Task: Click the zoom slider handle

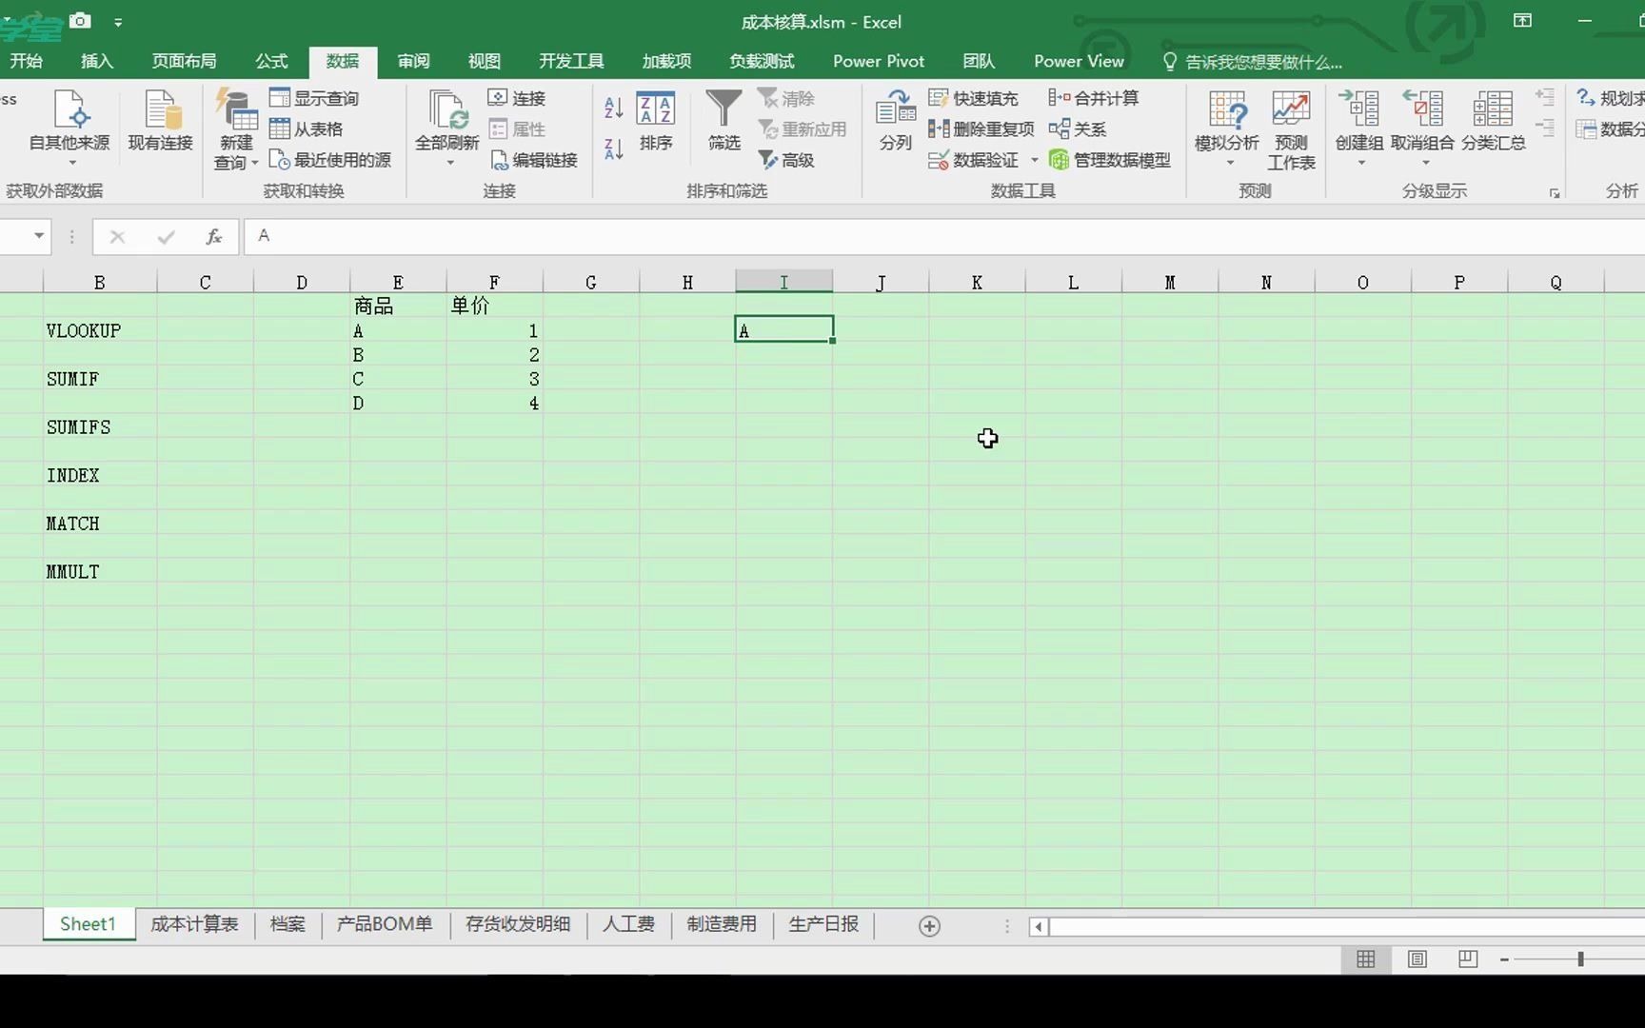Action: [x=1580, y=959]
